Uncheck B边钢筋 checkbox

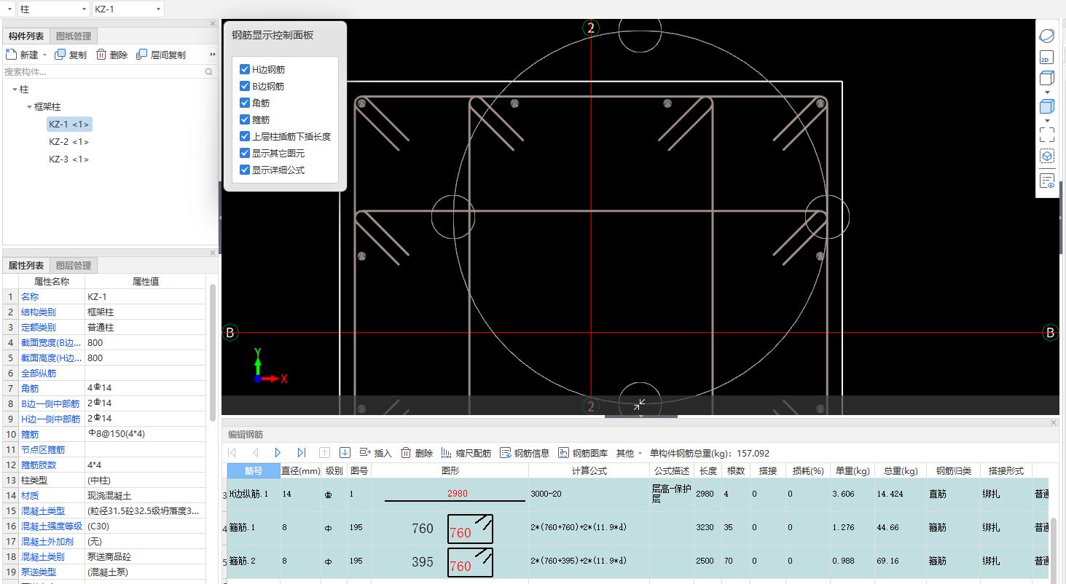pos(245,86)
